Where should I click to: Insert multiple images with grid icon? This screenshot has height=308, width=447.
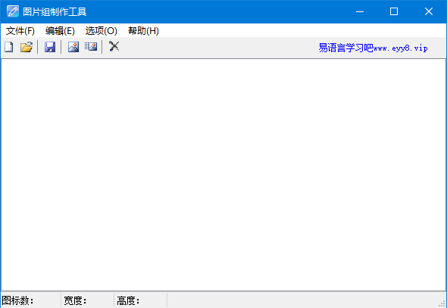click(91, 47)
